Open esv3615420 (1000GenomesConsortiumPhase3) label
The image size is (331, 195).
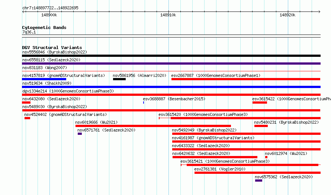coord(203,114)
